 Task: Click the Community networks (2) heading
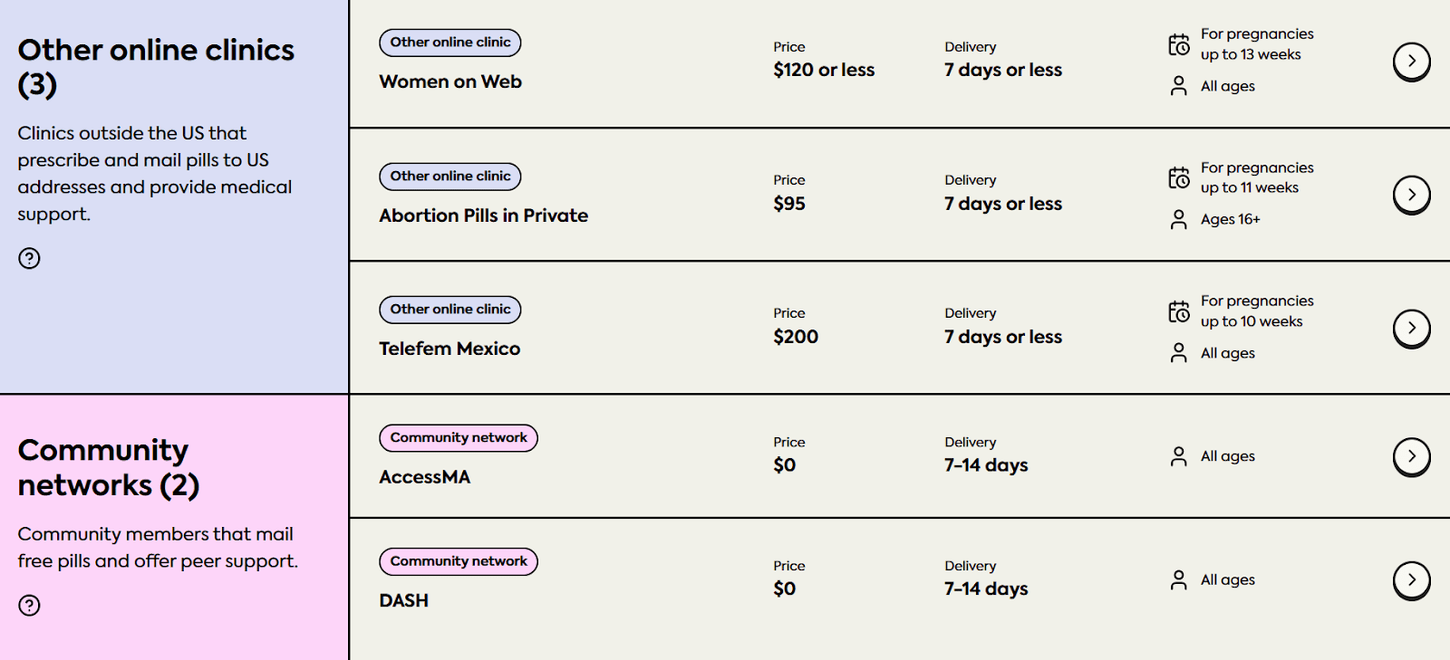pos(109,467)
